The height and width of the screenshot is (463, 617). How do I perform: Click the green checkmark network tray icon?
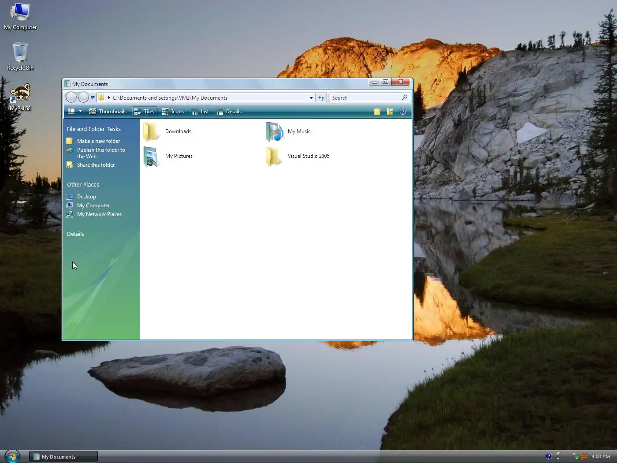click(x=576, y=456)
